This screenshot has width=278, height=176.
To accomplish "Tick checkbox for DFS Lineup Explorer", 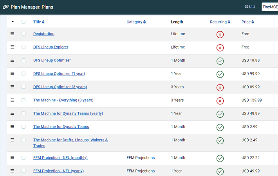I will click(23, 47).
